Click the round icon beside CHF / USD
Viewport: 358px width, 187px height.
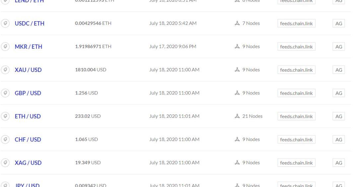5,139
